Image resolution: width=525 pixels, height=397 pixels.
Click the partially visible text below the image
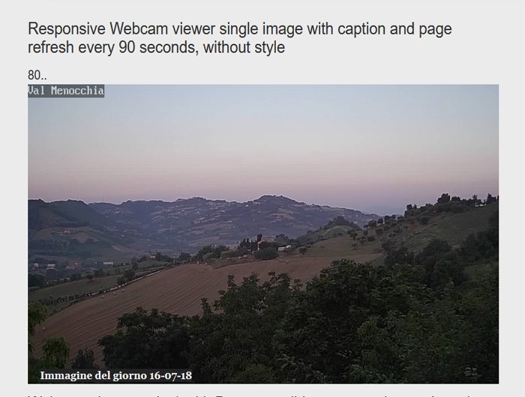pos(251,395)
